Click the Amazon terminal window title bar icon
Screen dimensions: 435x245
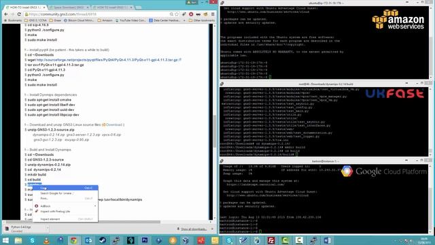coord(222,3)
